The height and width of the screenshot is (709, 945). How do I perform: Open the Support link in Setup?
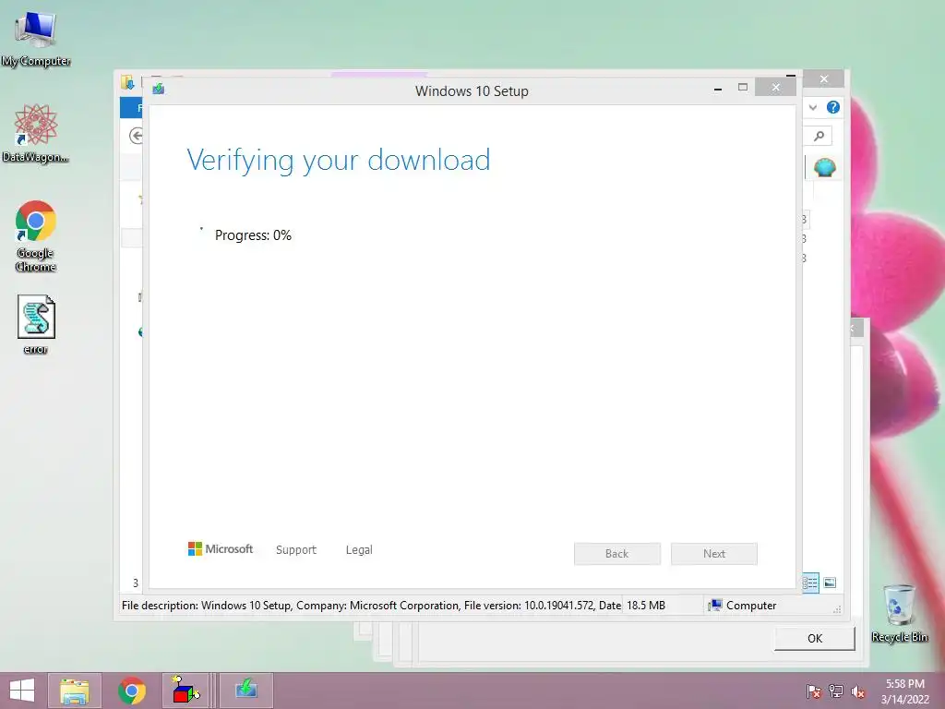pos(296,550)
